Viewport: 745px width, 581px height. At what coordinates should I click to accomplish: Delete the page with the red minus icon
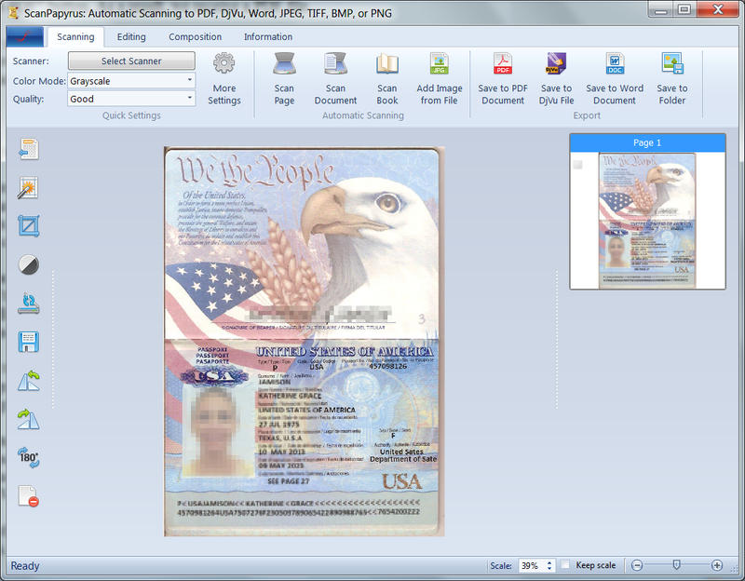pyautogui.click(x=29, y=496)
